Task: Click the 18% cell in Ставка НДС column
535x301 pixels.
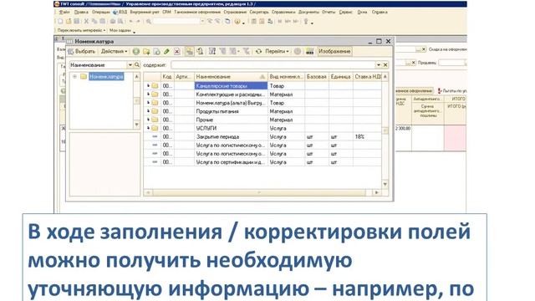Action: 367,136
